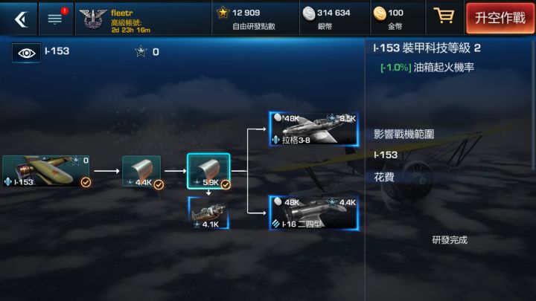
Task: Tap the red 升空作戰 battle button
Action: [x=500, y=18]
